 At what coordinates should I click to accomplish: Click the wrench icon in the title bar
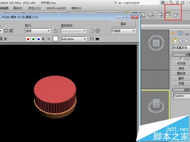click(171, 3)
